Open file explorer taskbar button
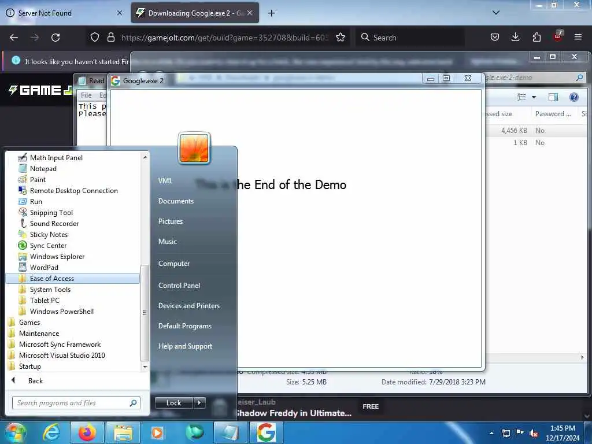The image size is (592, 444). [x=123, y=432]
